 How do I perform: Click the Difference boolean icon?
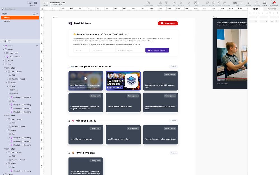point(225,3)
